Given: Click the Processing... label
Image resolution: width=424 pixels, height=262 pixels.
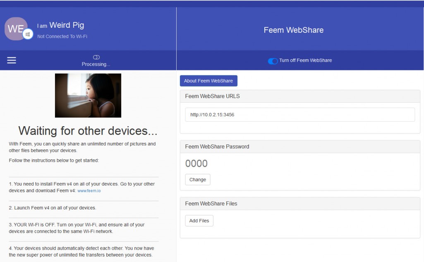Looking at the screenshot, I should 96,64.
